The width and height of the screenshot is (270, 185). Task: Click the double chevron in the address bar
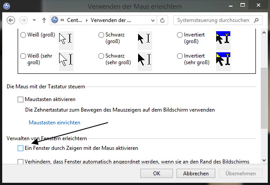(x=62, y=20)
